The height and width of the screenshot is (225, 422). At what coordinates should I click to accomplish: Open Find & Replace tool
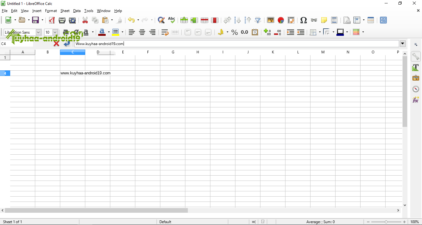click(x=161, y=20)
